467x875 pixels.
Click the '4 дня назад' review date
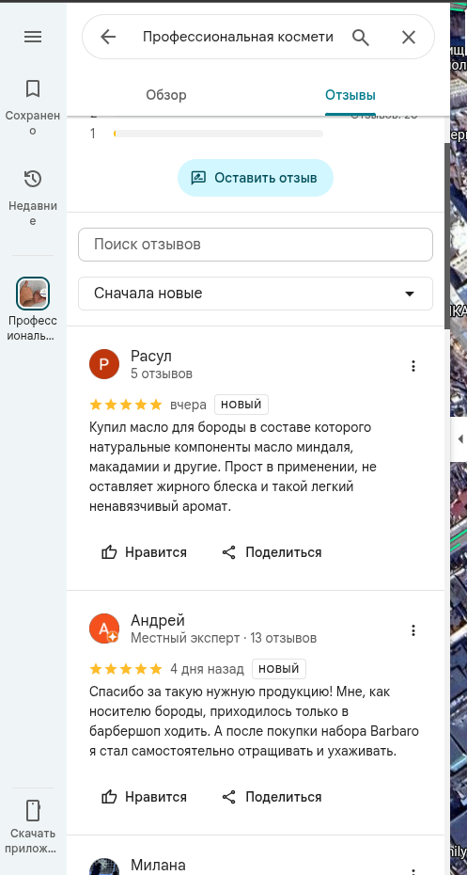coord(207,669)
